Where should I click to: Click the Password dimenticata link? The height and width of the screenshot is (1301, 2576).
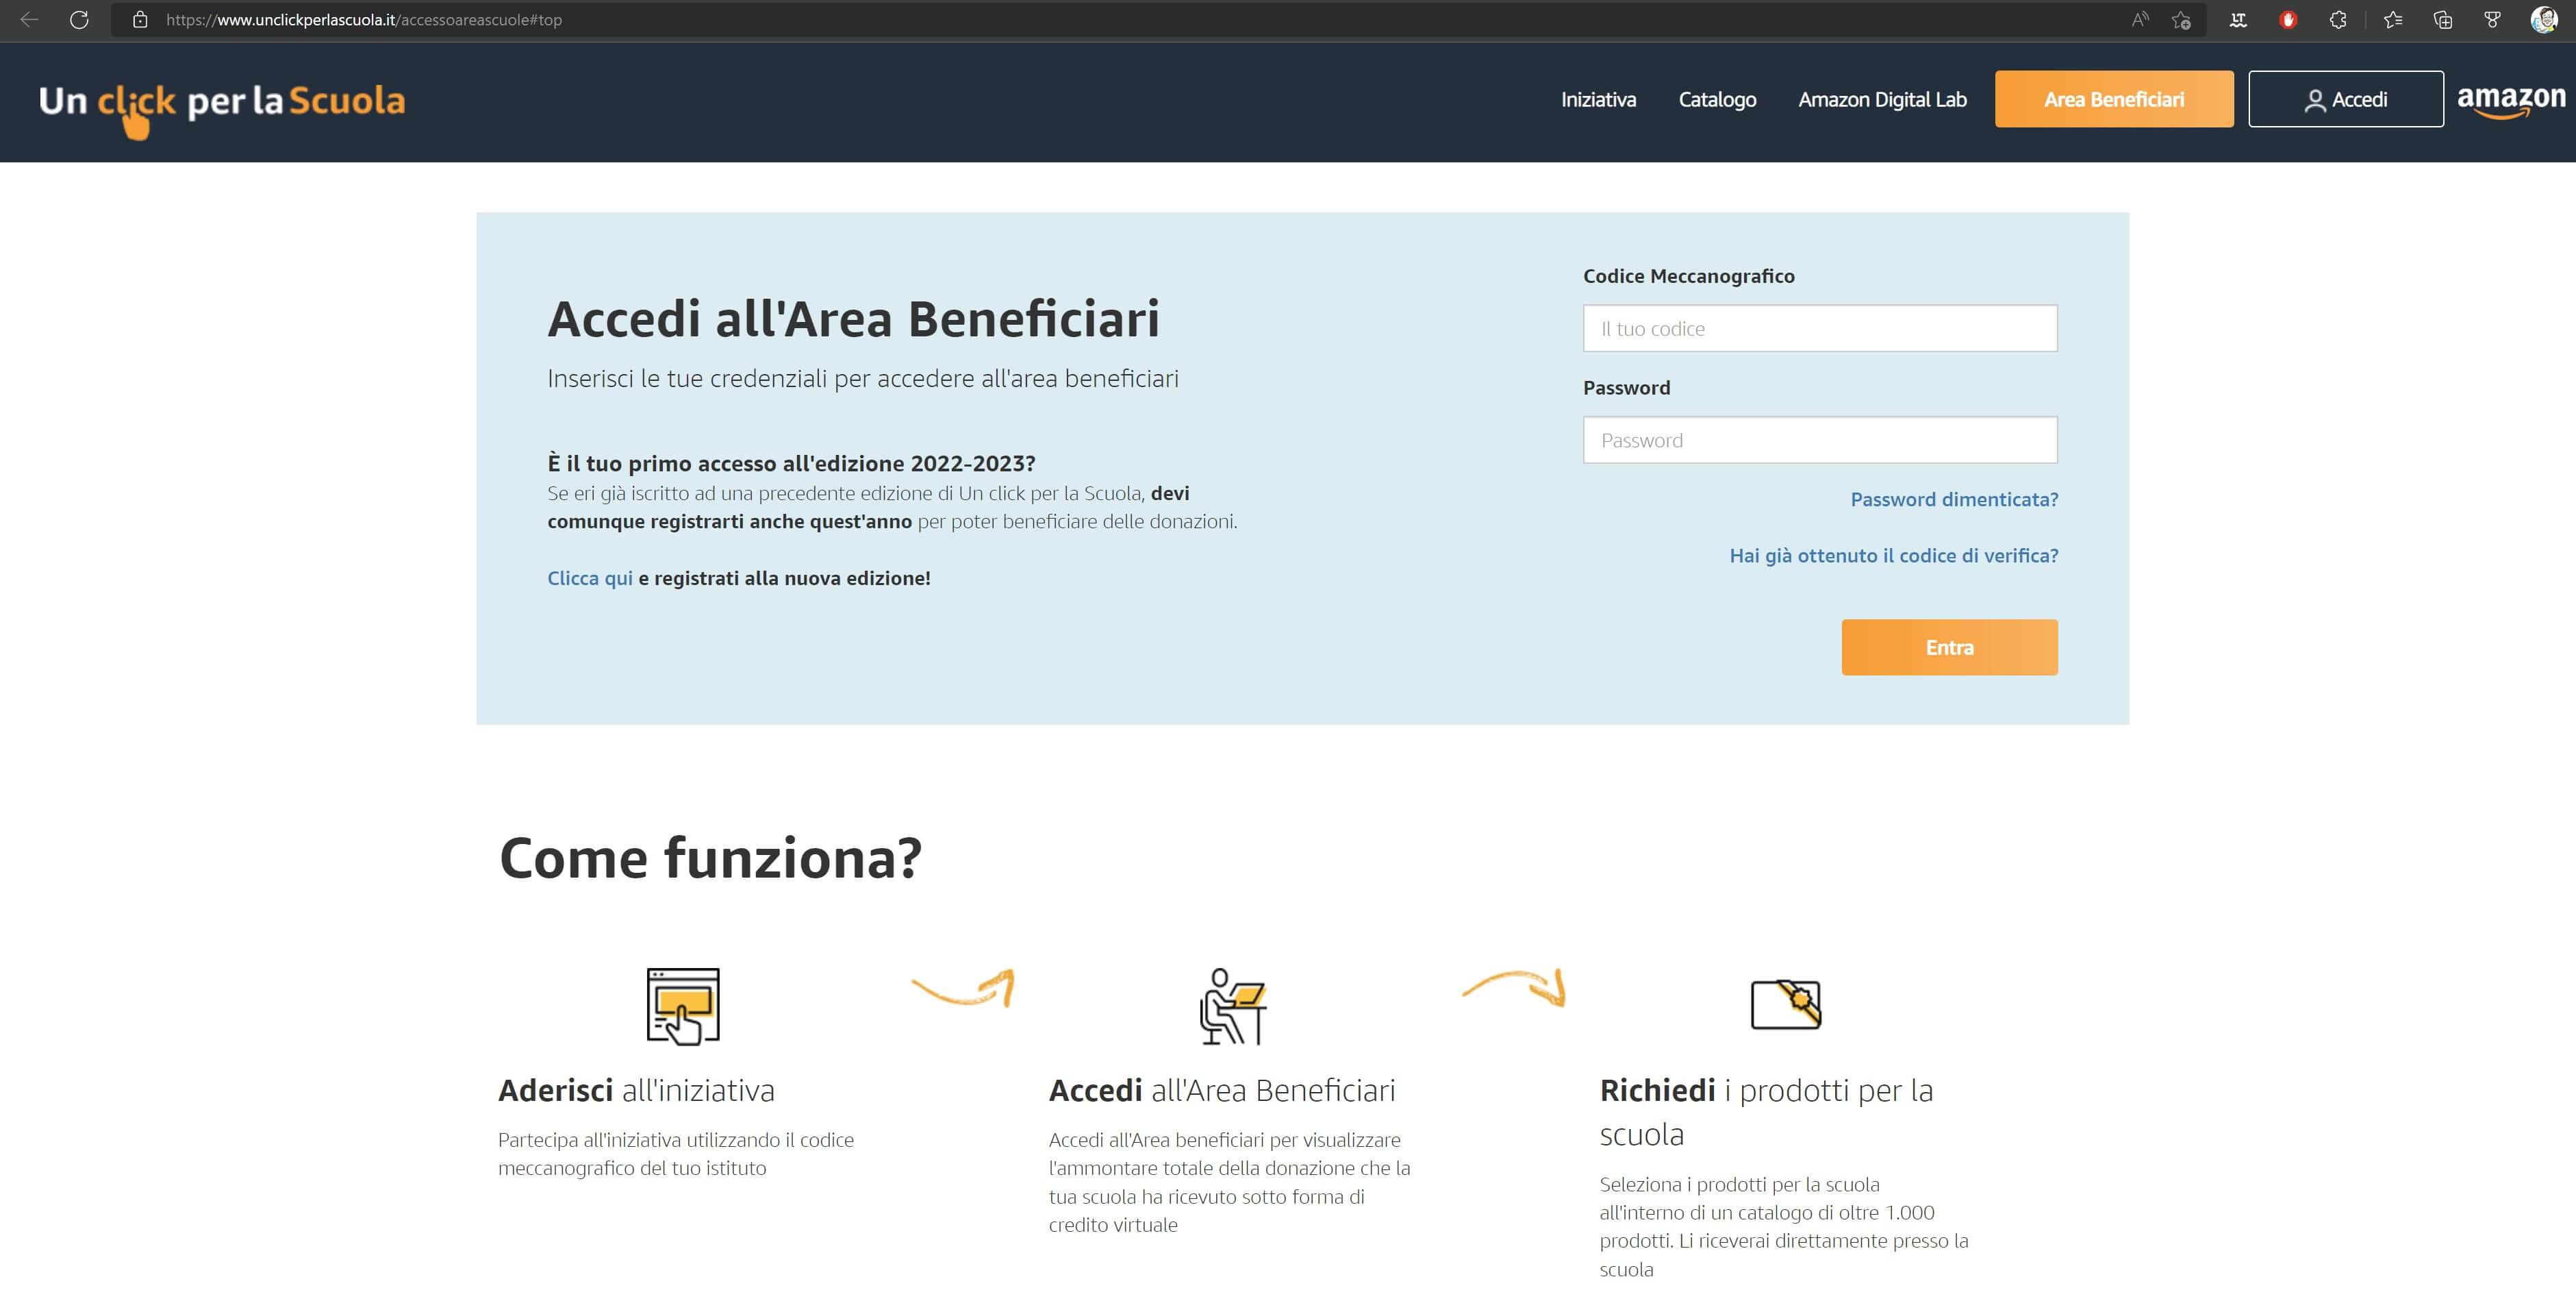(1953, 498)
